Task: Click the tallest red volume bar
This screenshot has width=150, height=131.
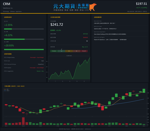Action: [23, 121]
